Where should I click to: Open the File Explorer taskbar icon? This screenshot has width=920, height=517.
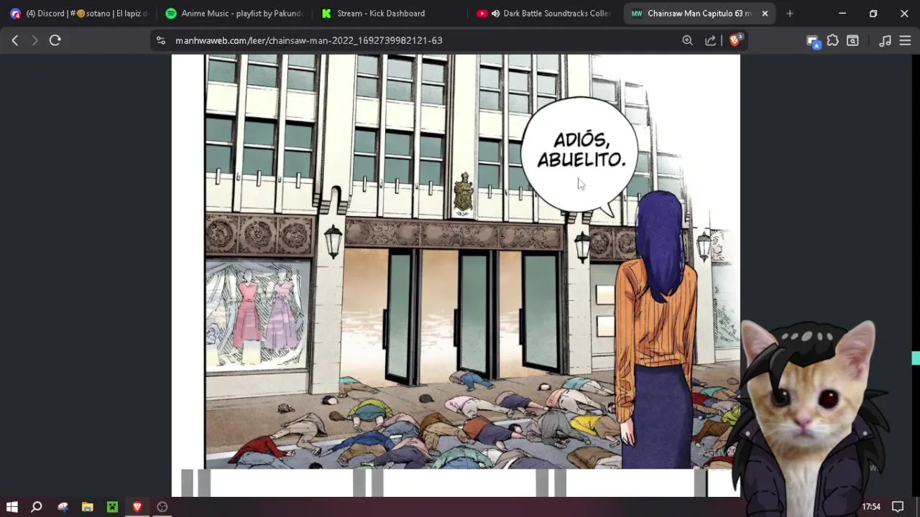87,507
